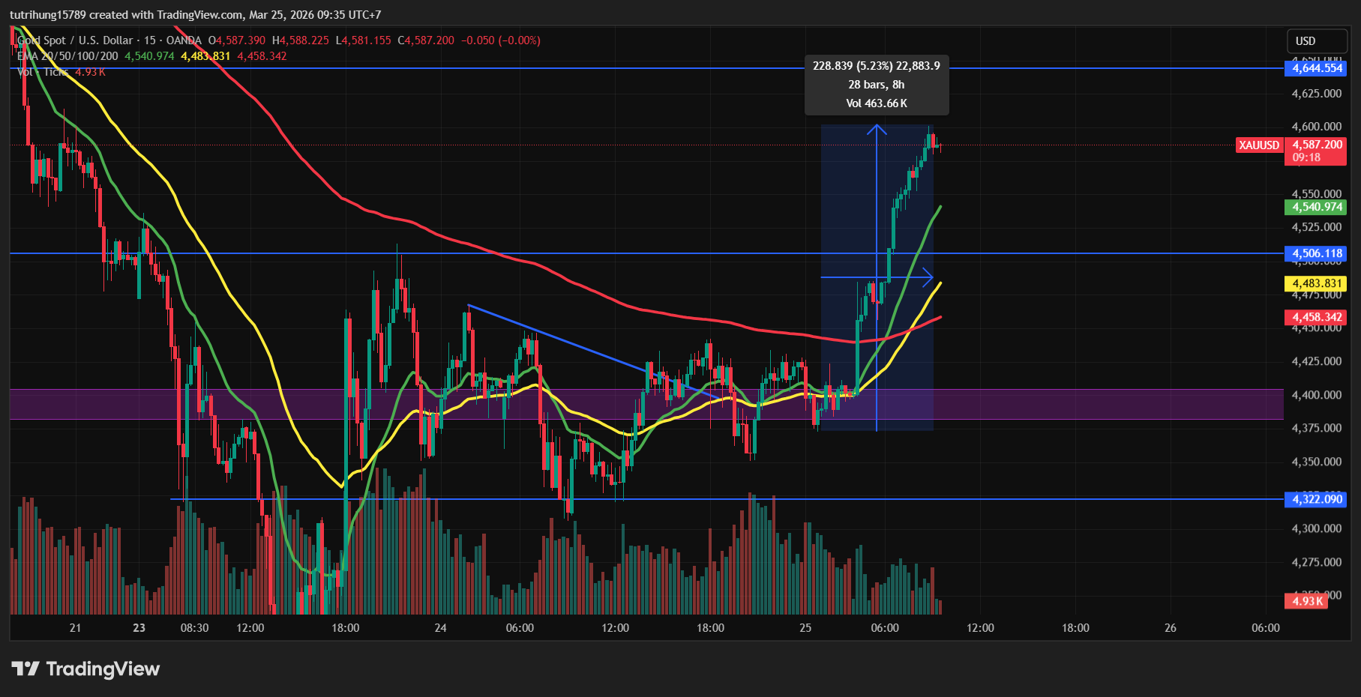The width and height of the screenshot is (1361, 697).
Task: Select the blue 4,644.554 horizontal line label
Action: click(1316, 68)
